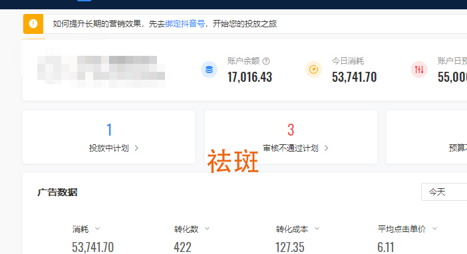Expand the 转化数 metric dropdown
This screenshot has height=254, width=467.
tap(208, 229)
